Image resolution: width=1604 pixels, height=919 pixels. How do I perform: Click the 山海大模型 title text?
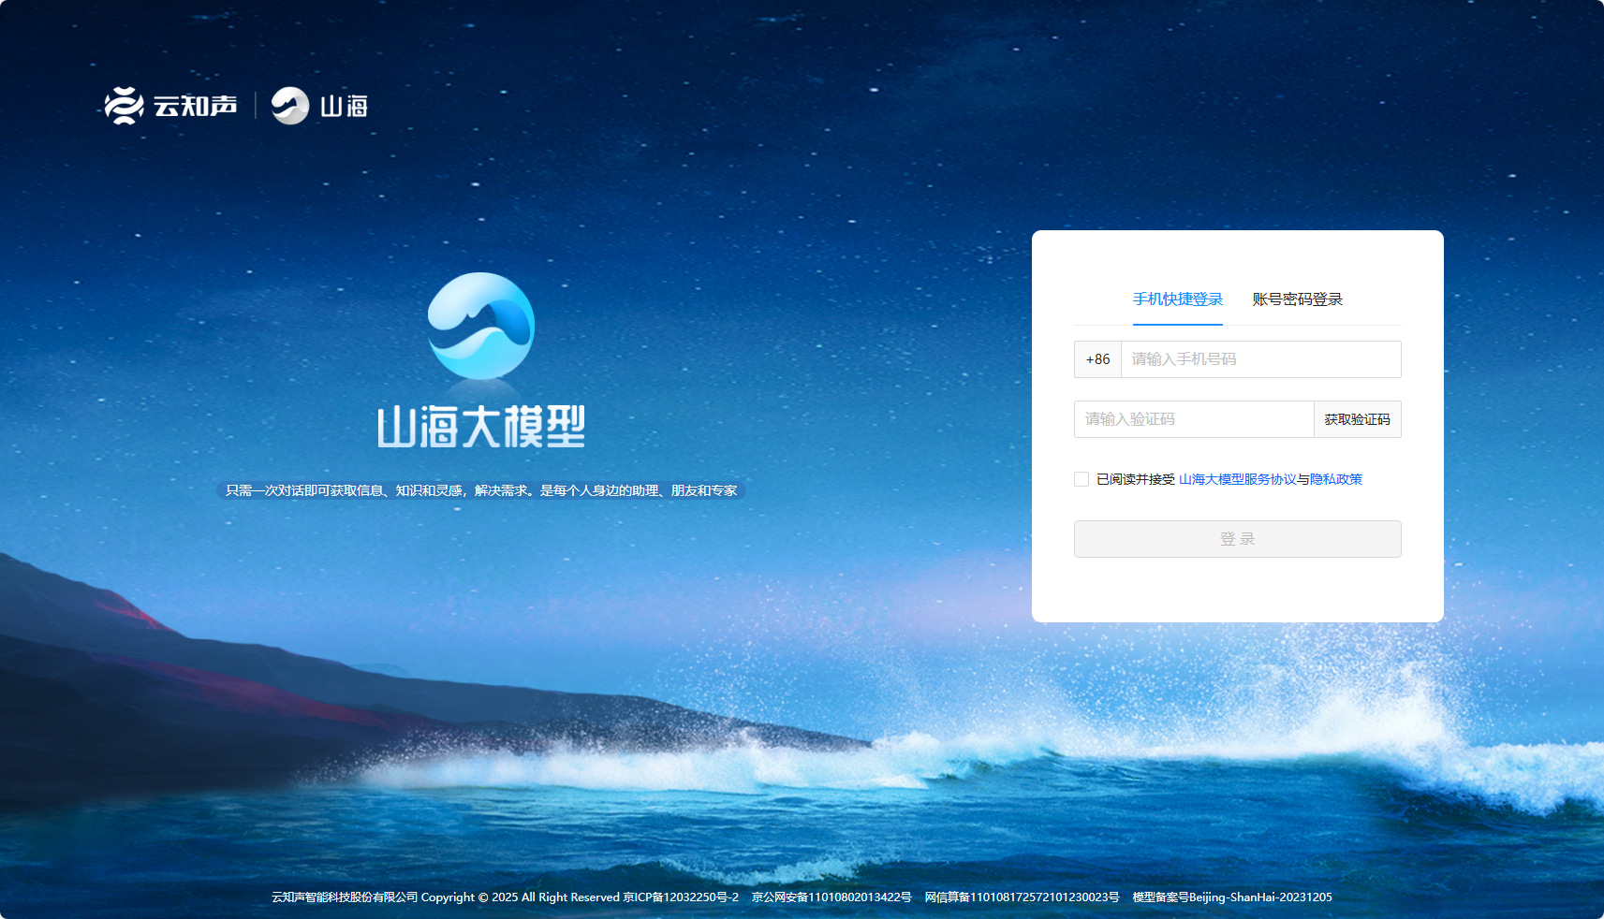(480, 427)
